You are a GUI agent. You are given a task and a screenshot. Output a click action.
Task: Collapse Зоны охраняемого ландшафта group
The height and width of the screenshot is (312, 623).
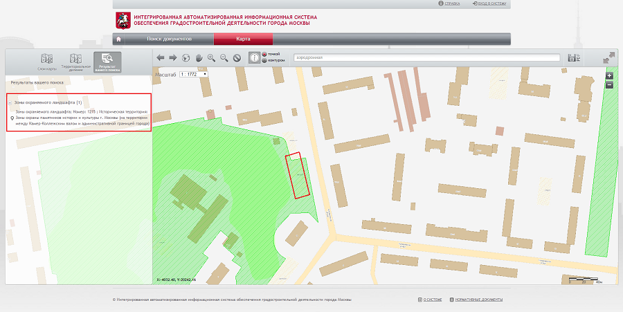(x=10, y=102)
